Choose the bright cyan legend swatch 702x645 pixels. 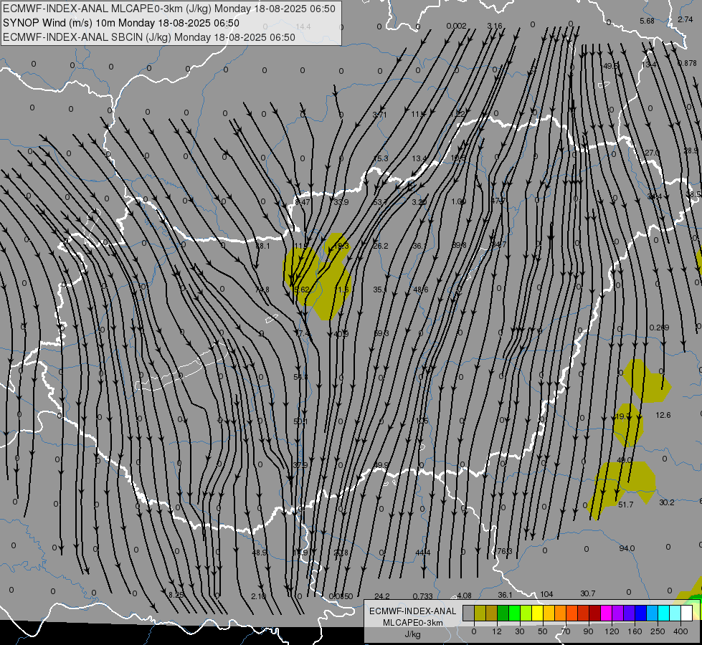point(663,613)
